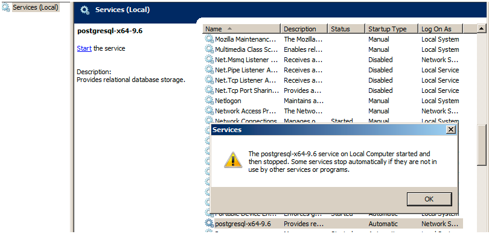Sort by the Log On As column header
489x234 pixels.
[441, 29]
